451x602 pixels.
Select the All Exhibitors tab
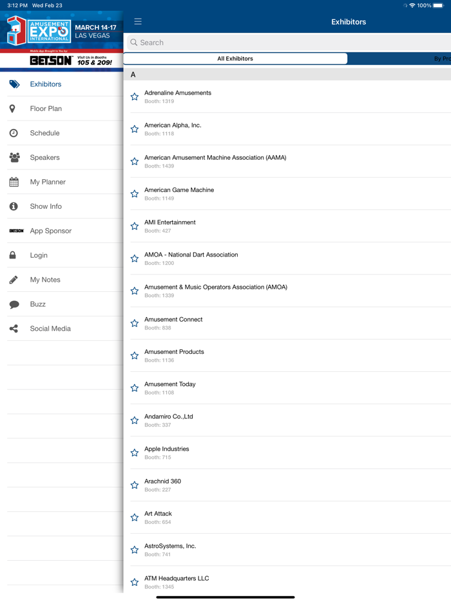tap(235, 59)
